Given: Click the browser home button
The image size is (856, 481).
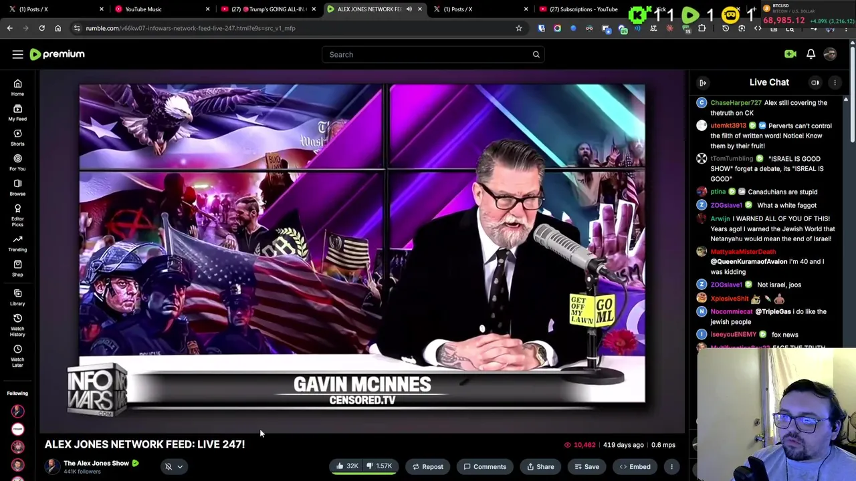Looking at the screenshot, I should pos(58,28).
